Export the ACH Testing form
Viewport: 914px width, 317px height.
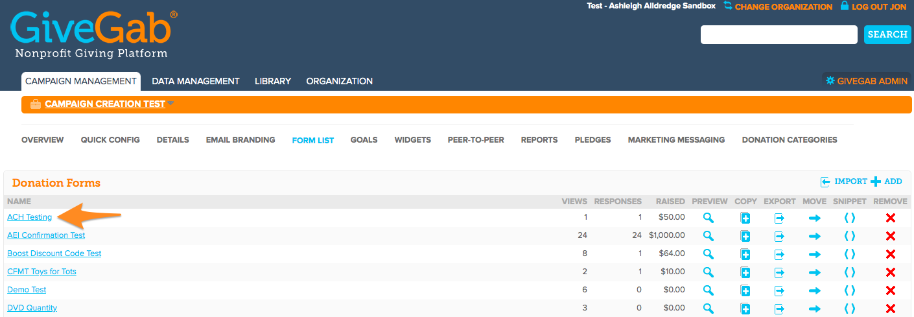(x=779, y=218)
